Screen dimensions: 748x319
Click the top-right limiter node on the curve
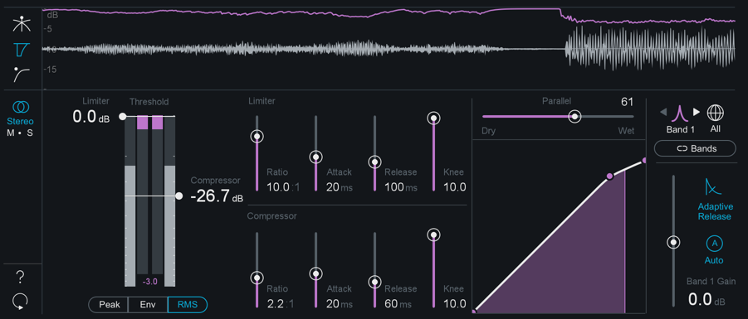(x=645, y=161)
